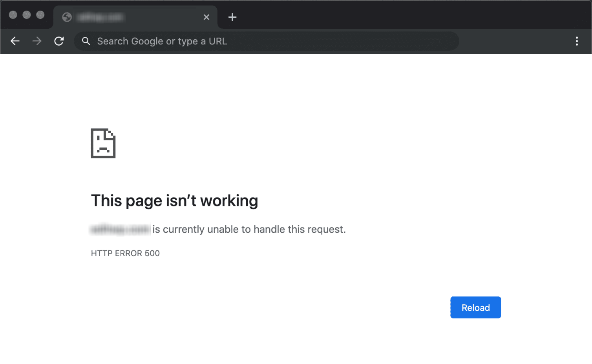The image size is (592, 364).
Task: Click the blue Reload button
Action: [x=475, y=307]
